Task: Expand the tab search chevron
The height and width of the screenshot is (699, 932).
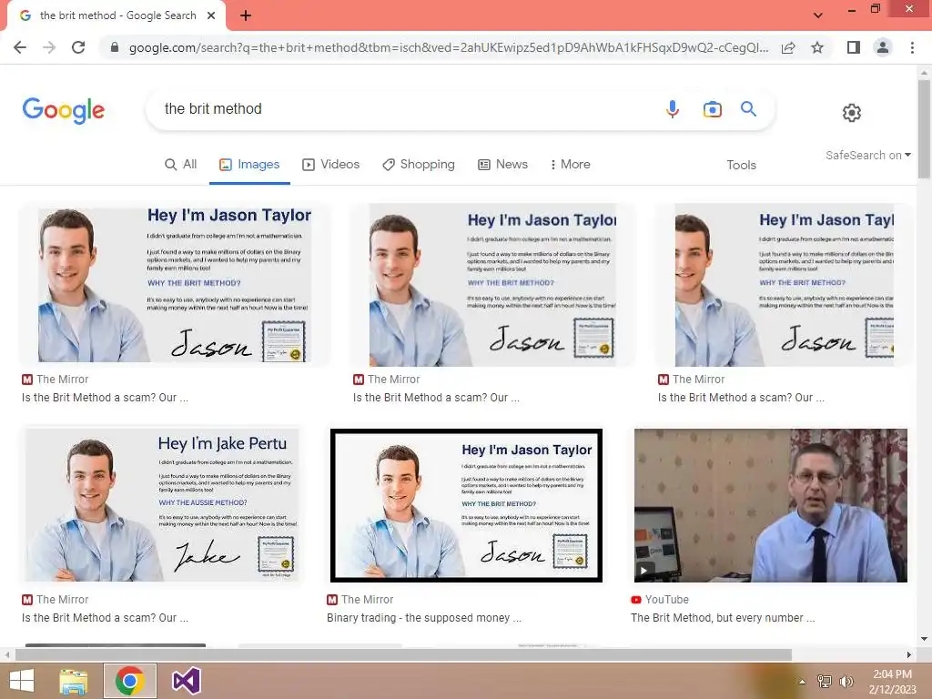Action: [x=818, y=15]
